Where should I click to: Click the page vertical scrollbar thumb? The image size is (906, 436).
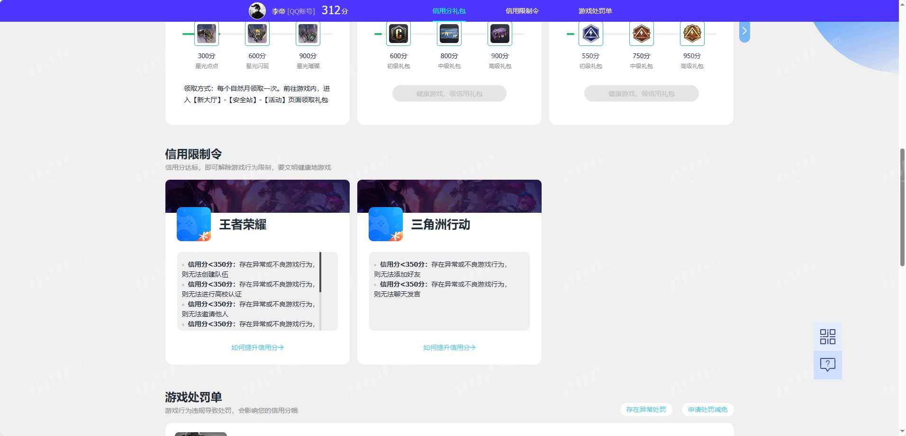[x=902, y=207]
